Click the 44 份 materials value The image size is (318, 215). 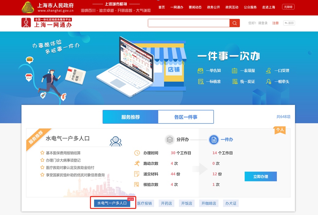[175, 174]
